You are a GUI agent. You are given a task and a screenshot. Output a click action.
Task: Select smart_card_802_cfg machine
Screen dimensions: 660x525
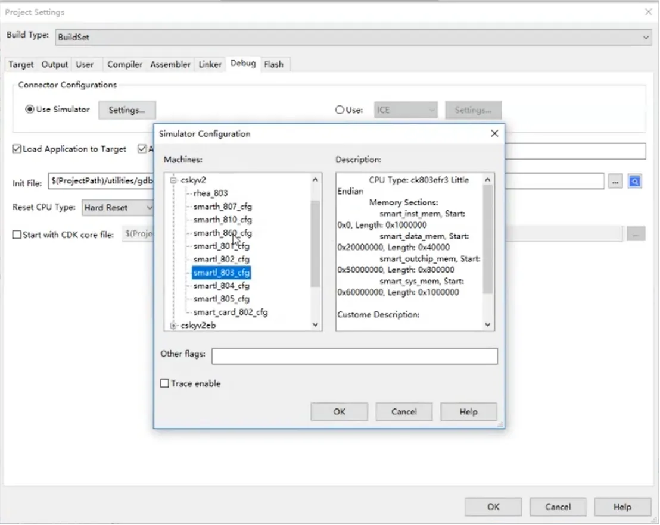[231, 312]
